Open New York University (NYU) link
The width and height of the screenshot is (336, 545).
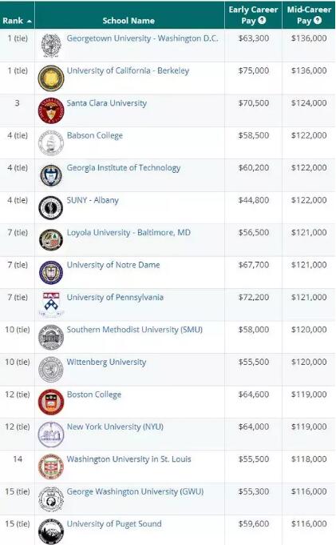click(x=115, y=427)
